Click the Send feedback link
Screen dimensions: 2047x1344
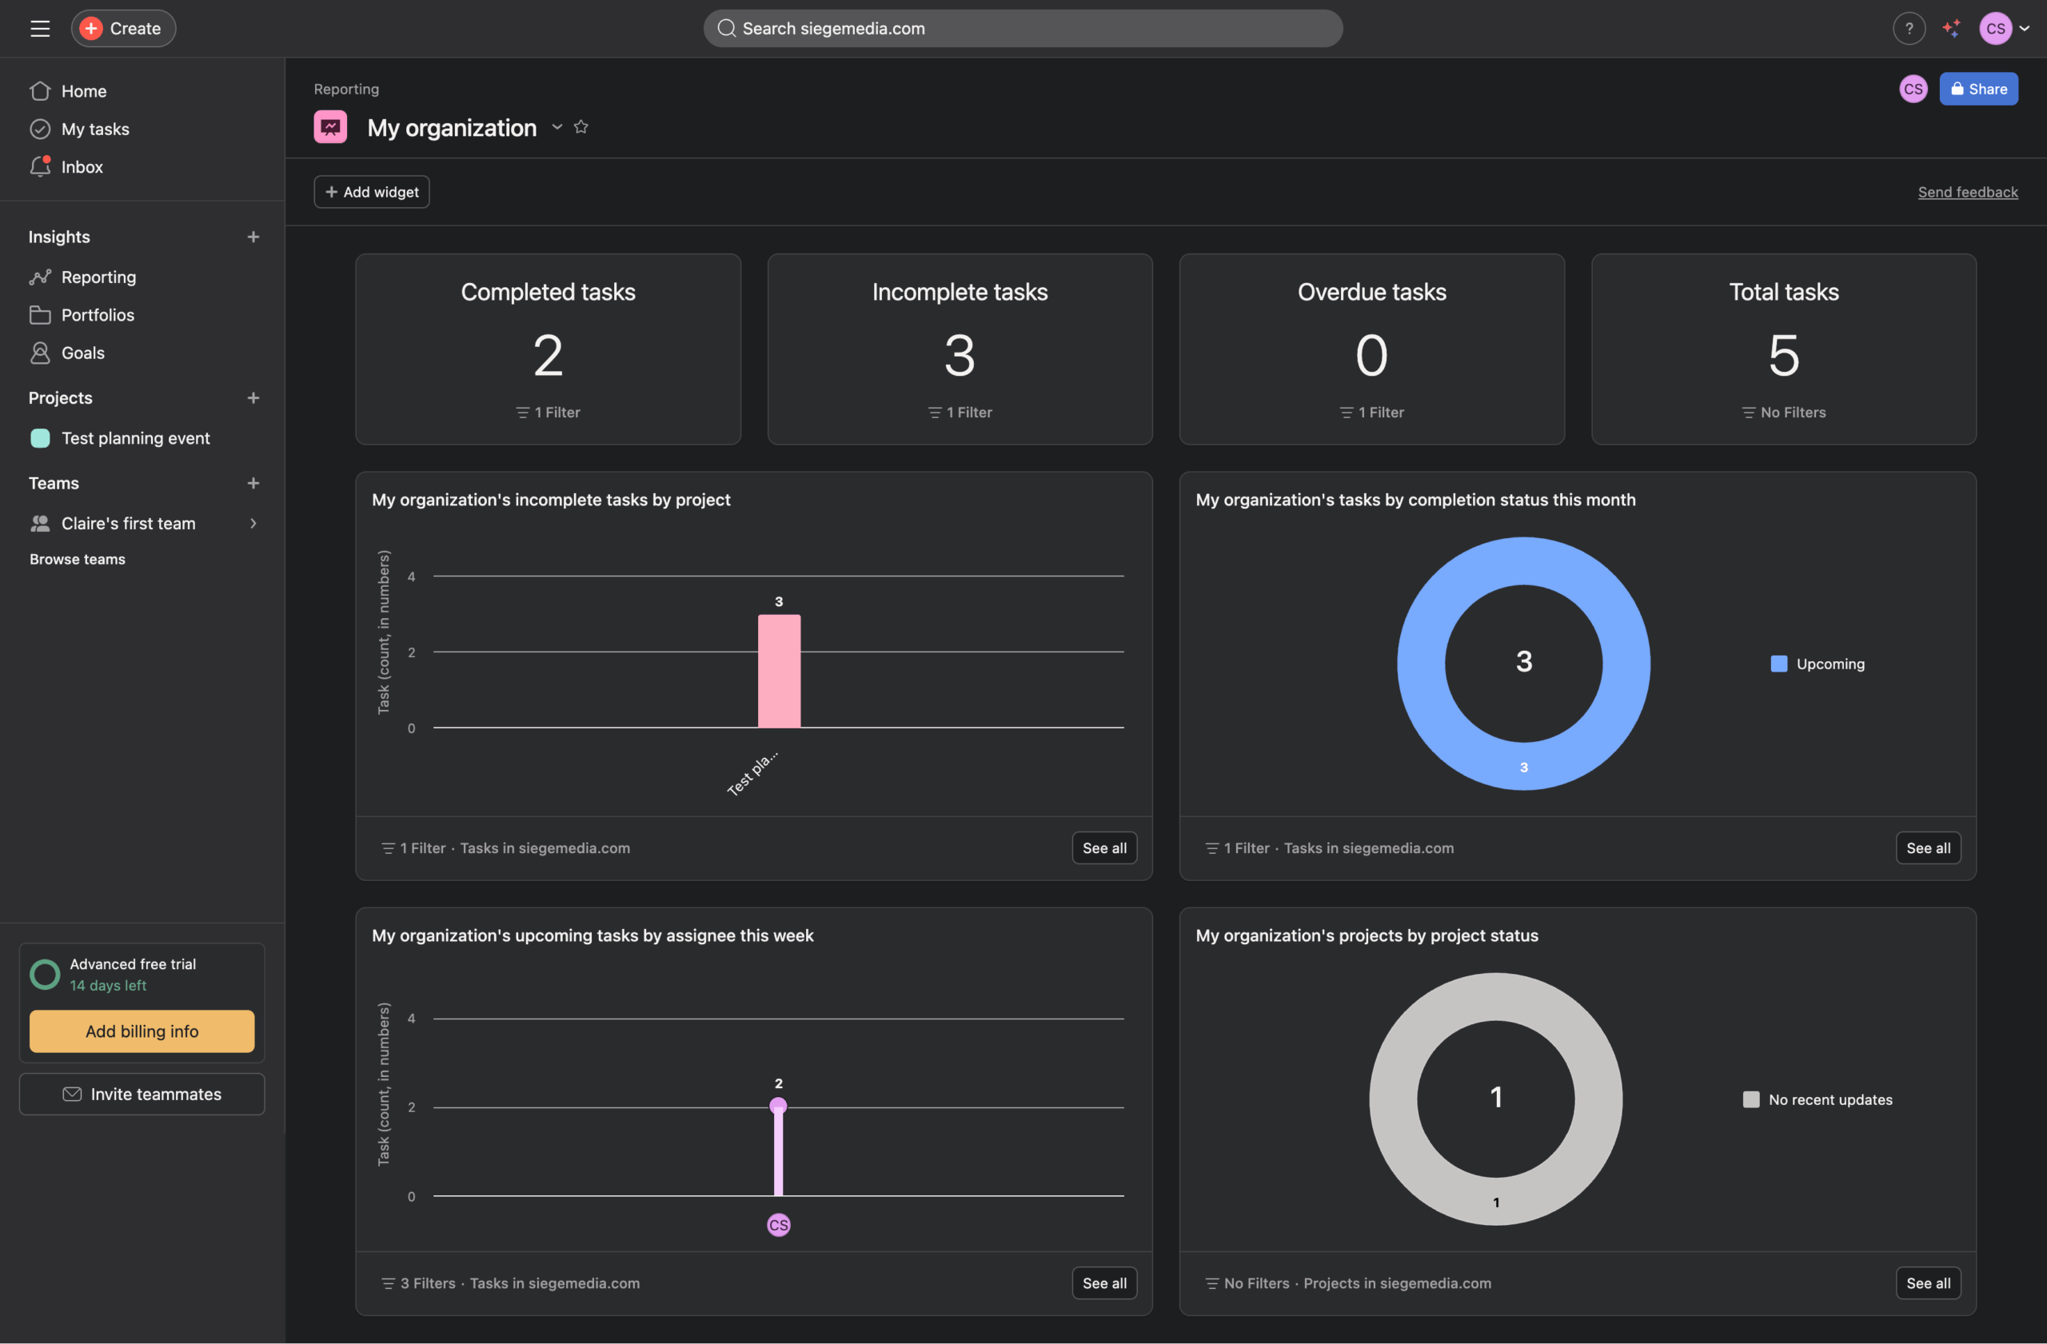(x=1968, y=192)
